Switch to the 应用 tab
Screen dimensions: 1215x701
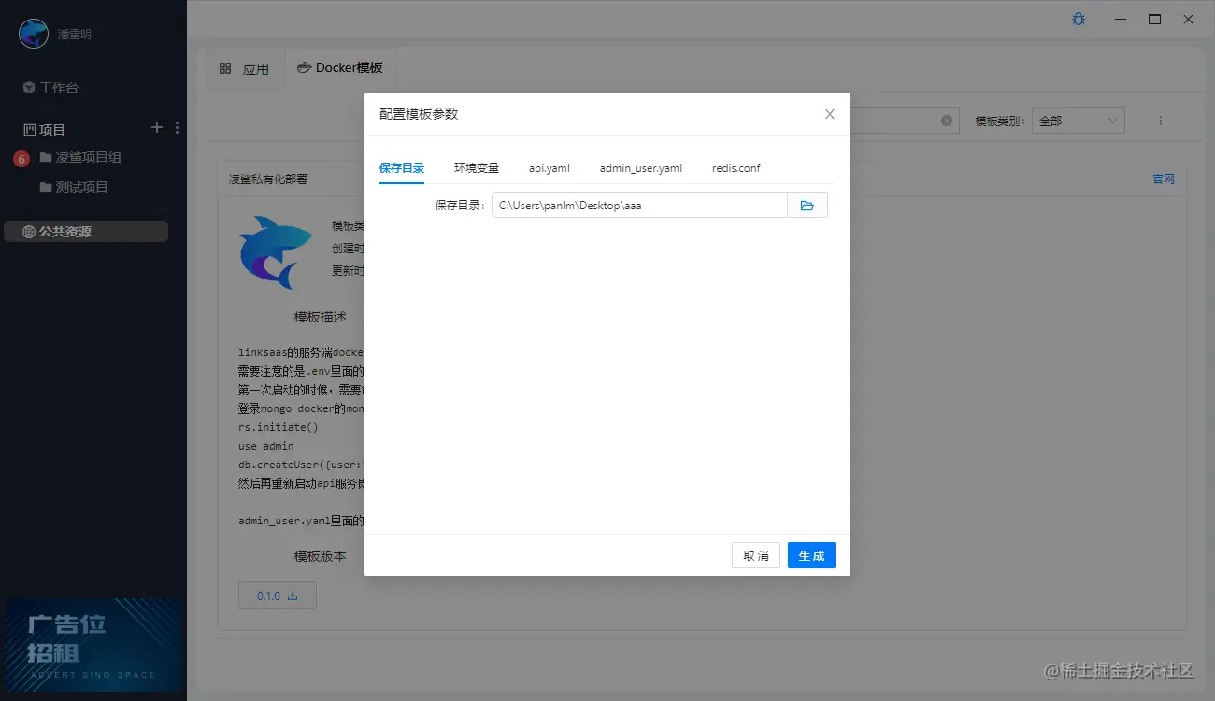[246, 67]
